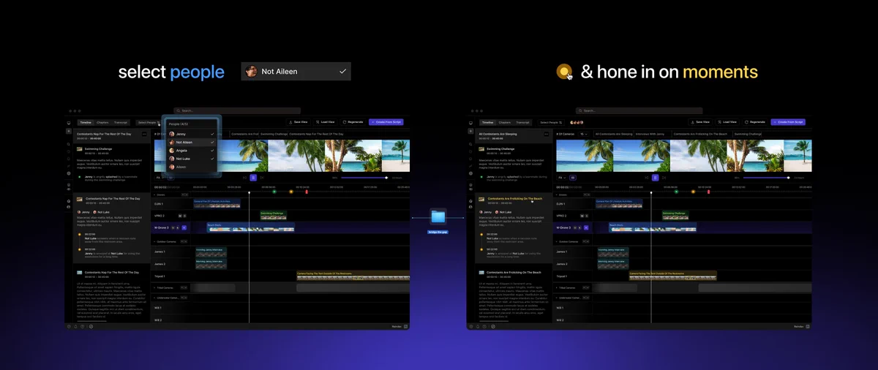The image size is (878, 370).
Task: Skip to previous clip in left window
Action: 244,178
